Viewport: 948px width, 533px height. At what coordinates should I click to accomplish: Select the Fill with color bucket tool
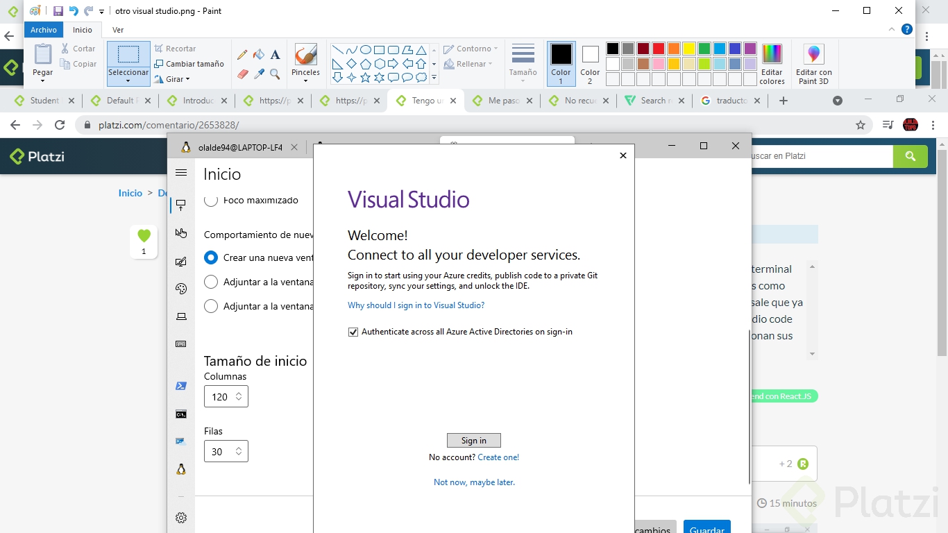click(x=259, y=55)
